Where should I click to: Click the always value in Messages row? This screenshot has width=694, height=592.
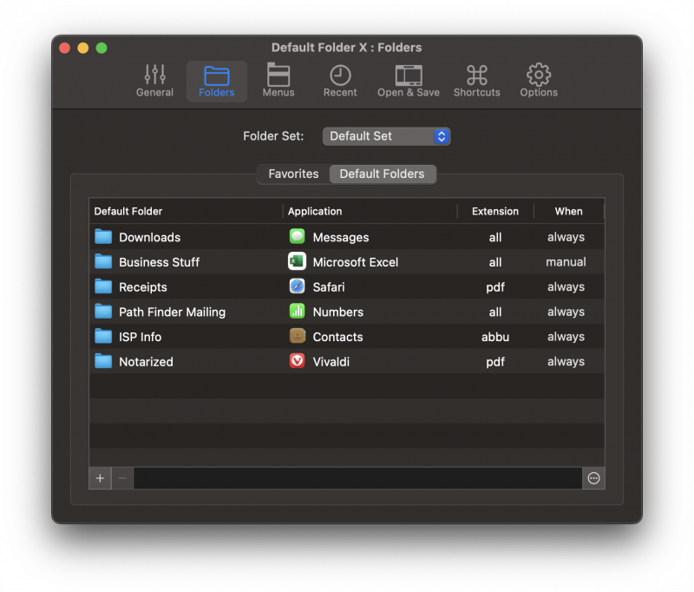point(566,237)
